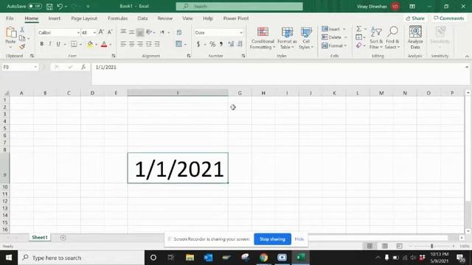
Task: Toggle Center horizontal alignment
Action: (x=131, y=44)
